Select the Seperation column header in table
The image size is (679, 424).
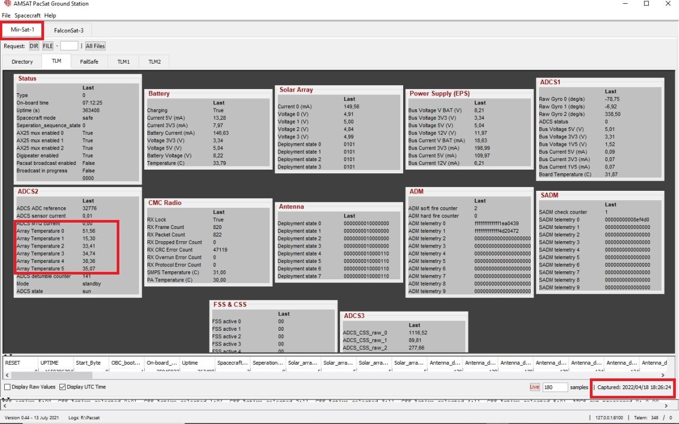[x=268, y=363]
